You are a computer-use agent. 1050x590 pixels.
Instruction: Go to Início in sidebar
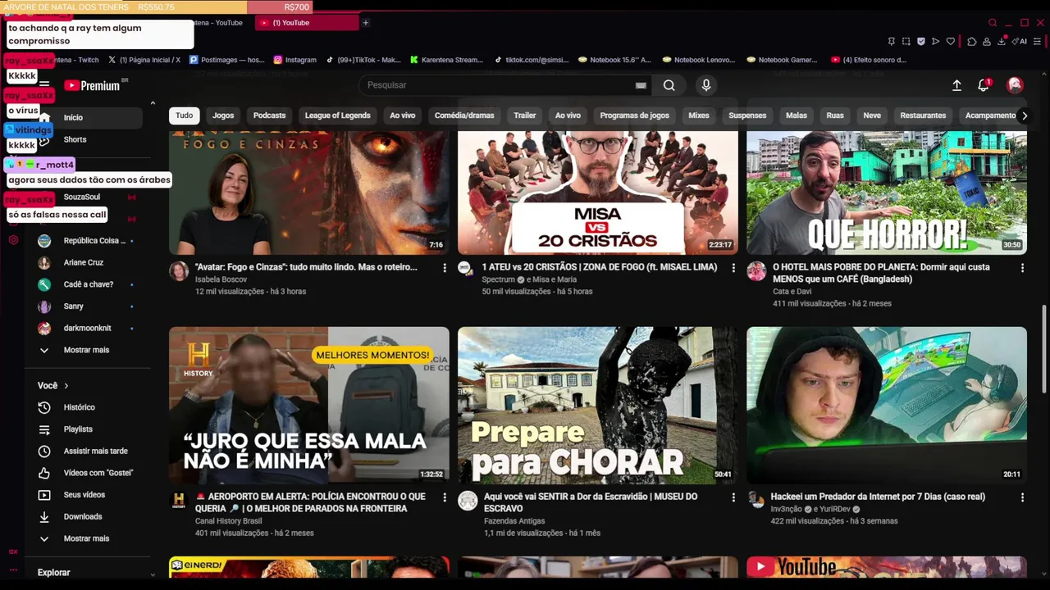point(89,118)
